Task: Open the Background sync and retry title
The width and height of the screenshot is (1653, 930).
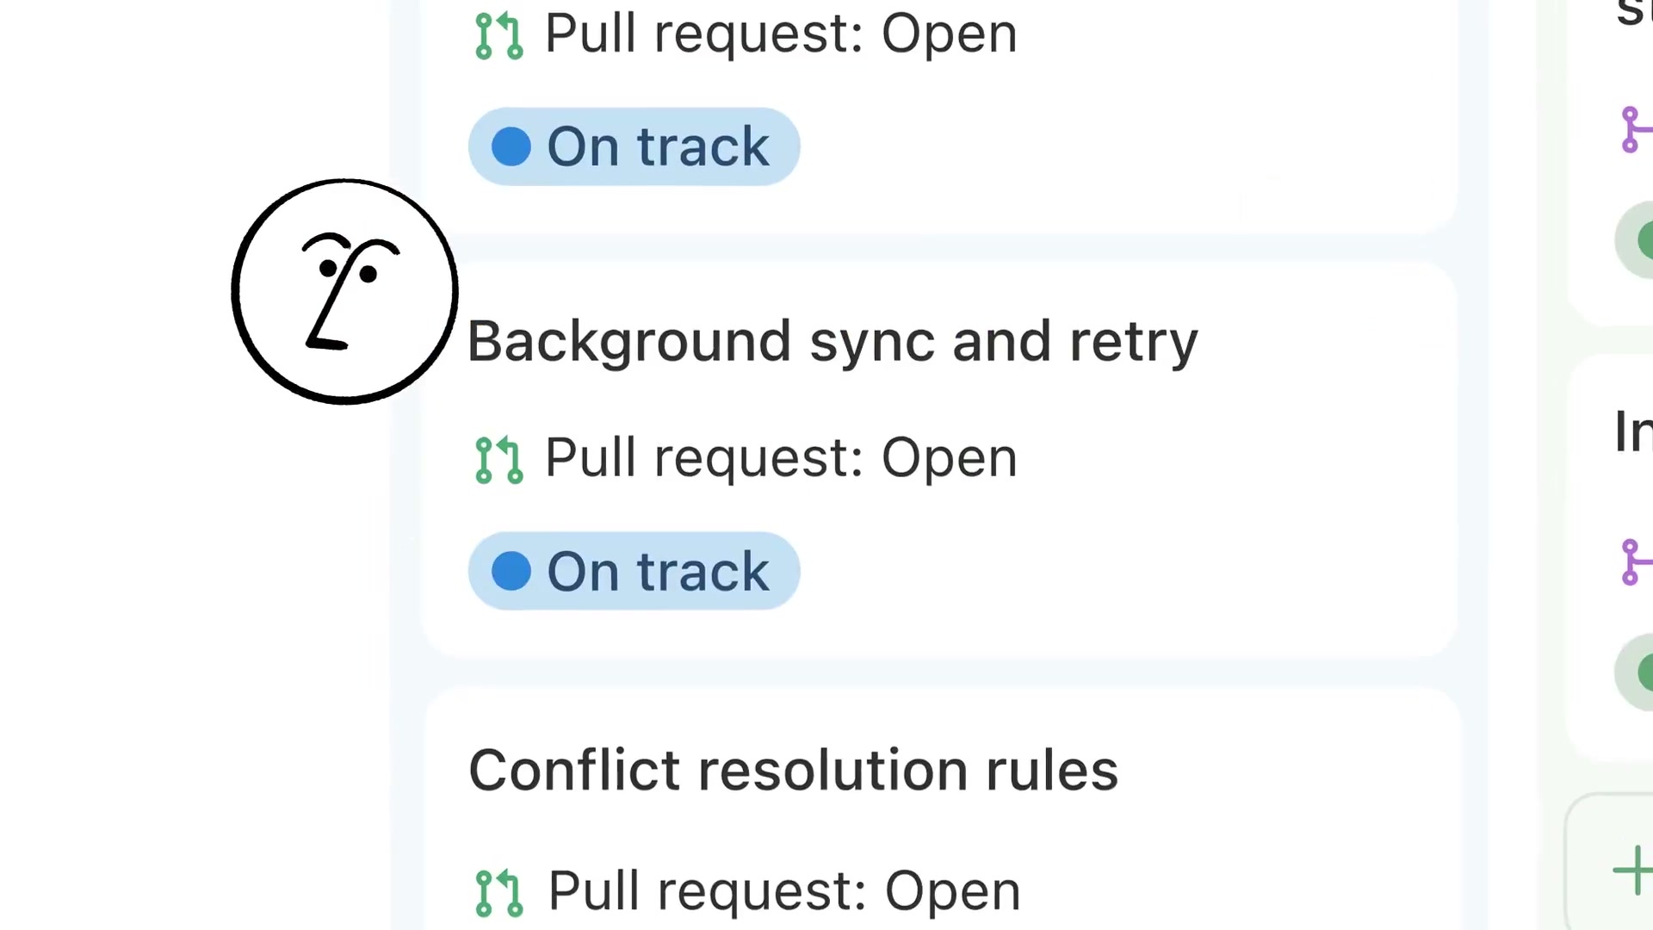Action: 832,342
